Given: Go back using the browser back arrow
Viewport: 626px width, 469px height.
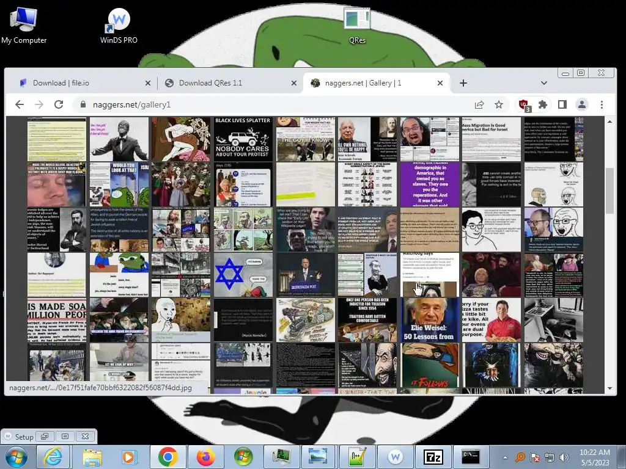Looking at the screenshot, I should tap(19, 104).
